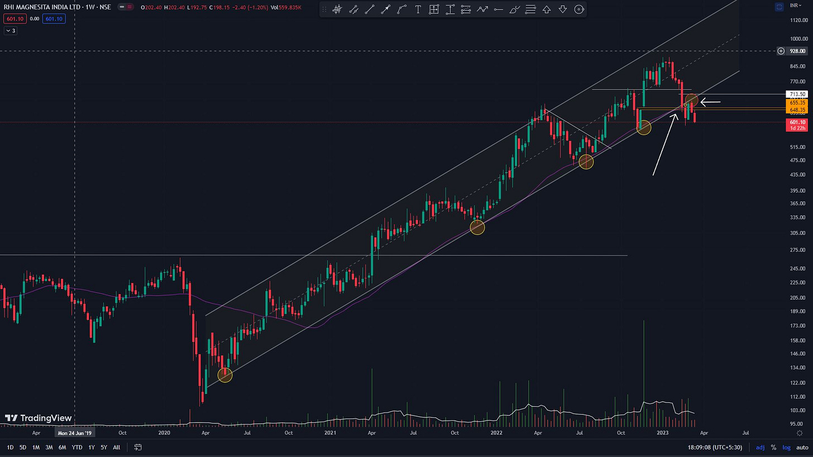813x457 pixels.
Task: Toggle adj price adjustment
Action: [761, 447]
